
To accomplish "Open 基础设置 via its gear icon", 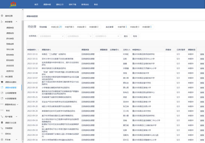I will pyautogui.click(x=2, y=15).
